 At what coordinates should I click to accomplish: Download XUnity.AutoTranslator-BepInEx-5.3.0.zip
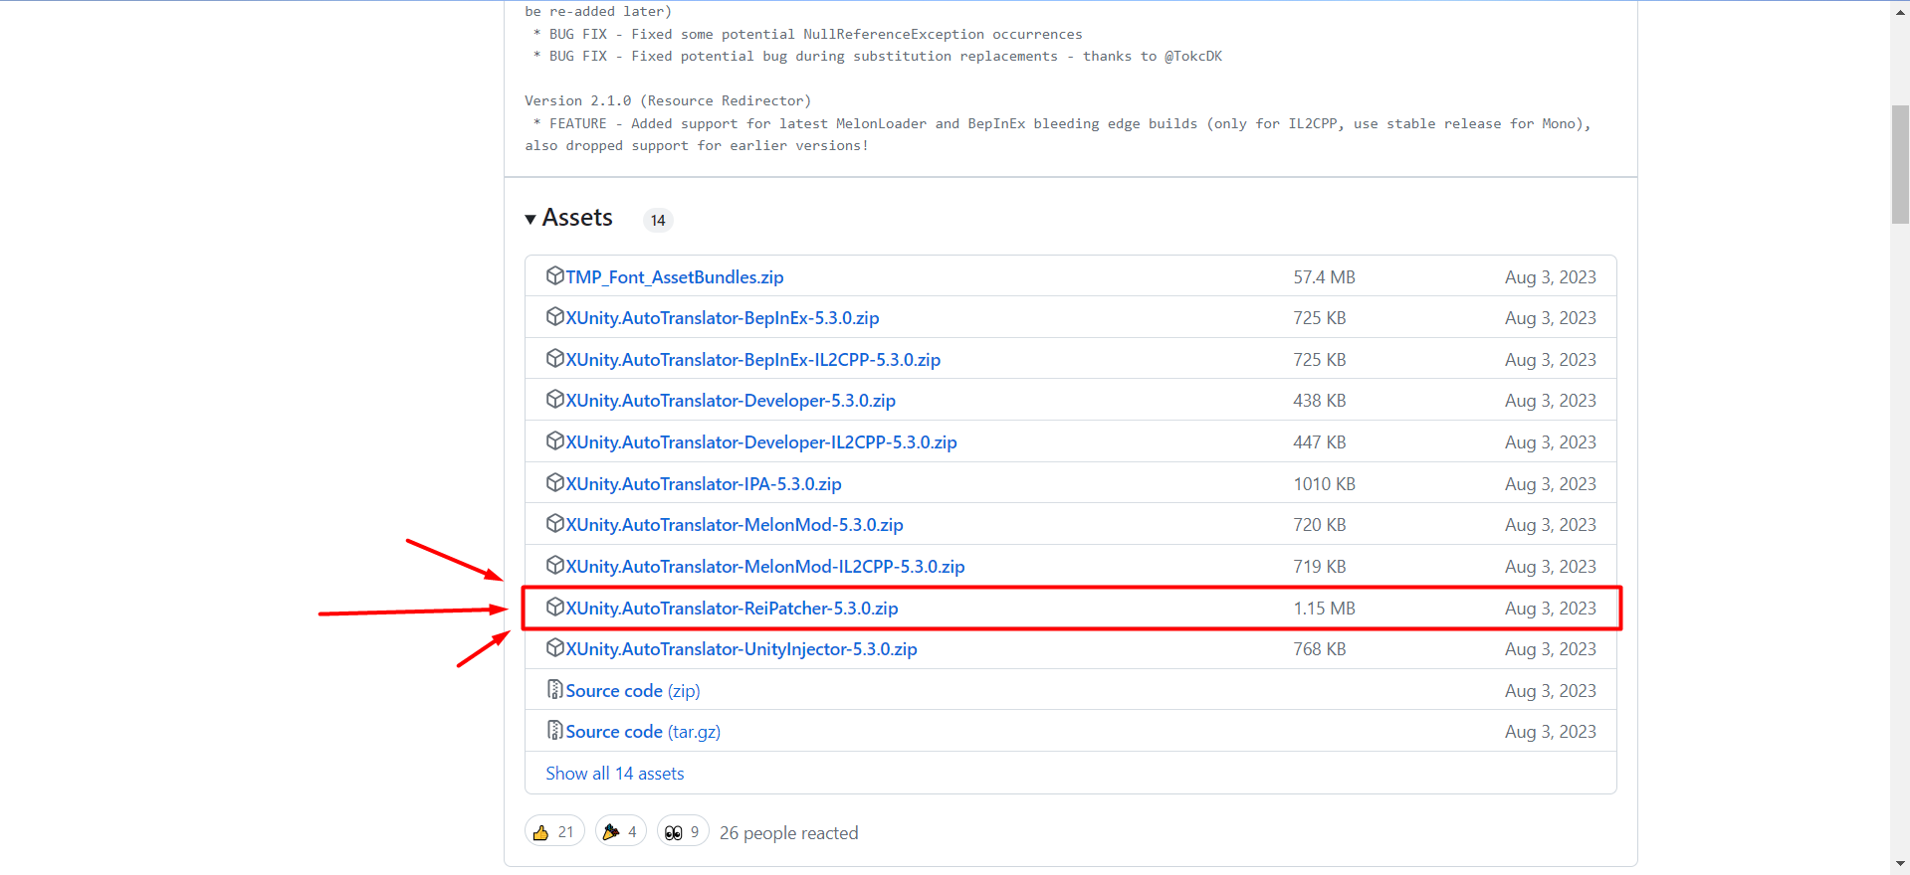(723, 318)
